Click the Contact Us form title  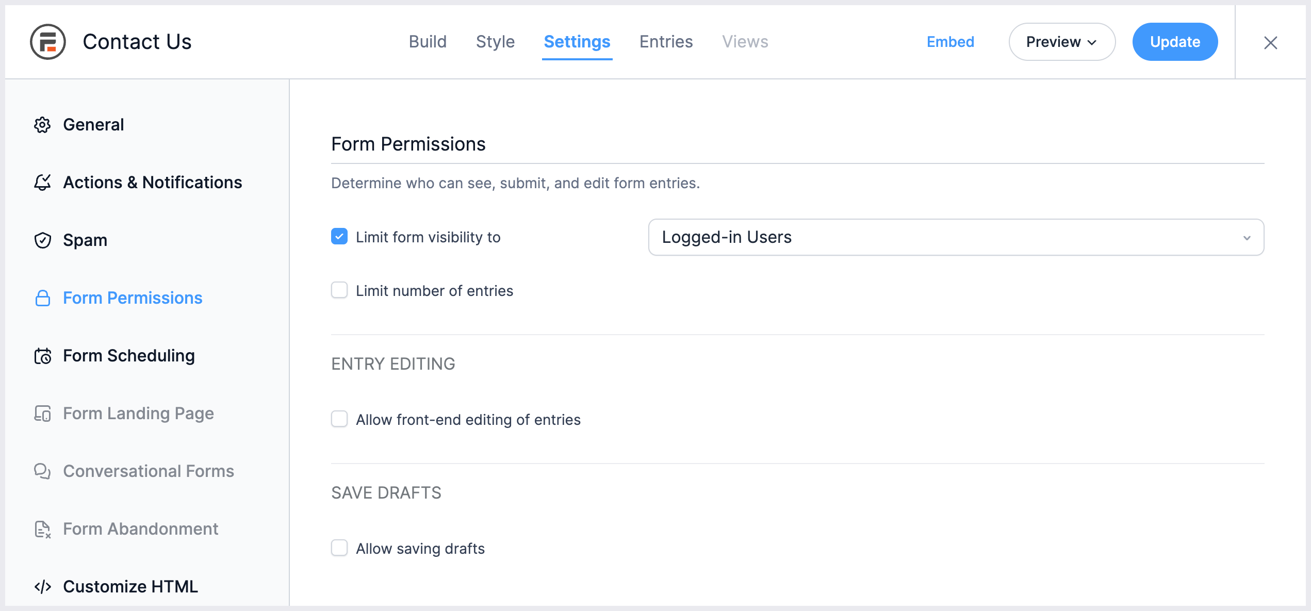pyautogui.click(x=137, y=42)
